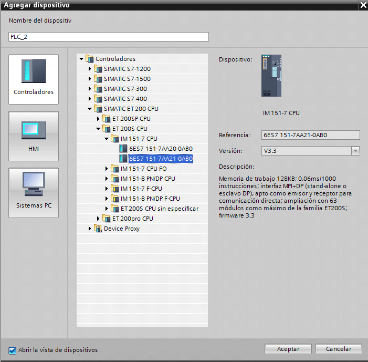Select the Sistemas PC category button
This screenshot has width=368, height=362.
34,193
